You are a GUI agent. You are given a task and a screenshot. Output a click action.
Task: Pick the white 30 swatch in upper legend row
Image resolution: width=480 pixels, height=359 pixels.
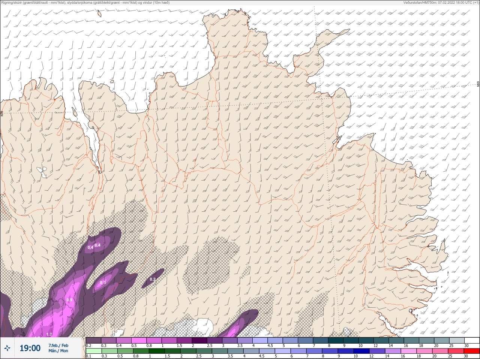tap(472, 340)
